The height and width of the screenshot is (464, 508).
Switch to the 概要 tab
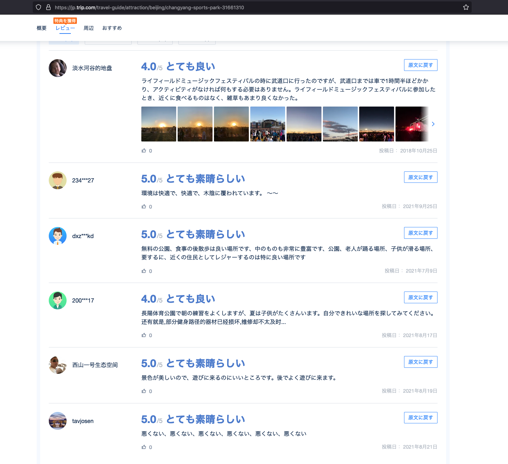click(42, 28)
